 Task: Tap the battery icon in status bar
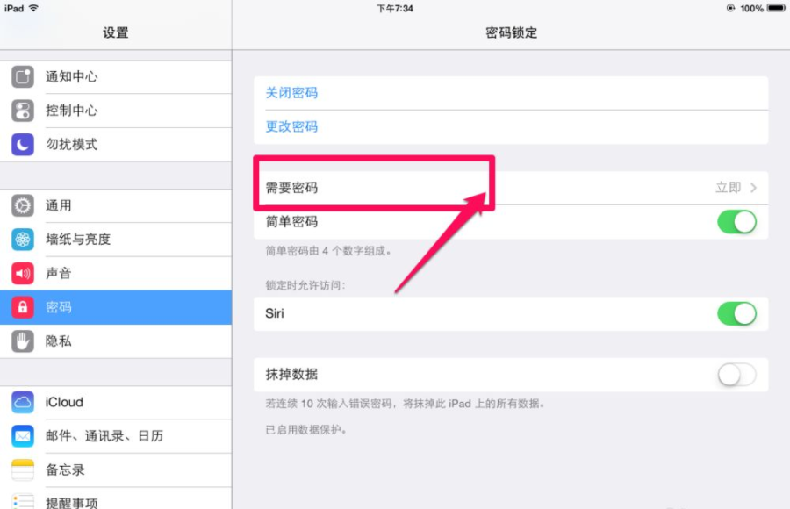coord(777,8)
